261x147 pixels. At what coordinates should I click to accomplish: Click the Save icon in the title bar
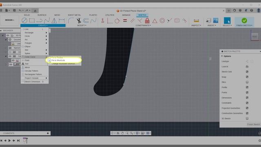pyautogui.click(x=14, y=11)
